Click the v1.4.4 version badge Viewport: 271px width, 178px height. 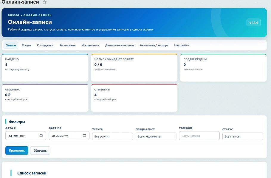point(253,23)
